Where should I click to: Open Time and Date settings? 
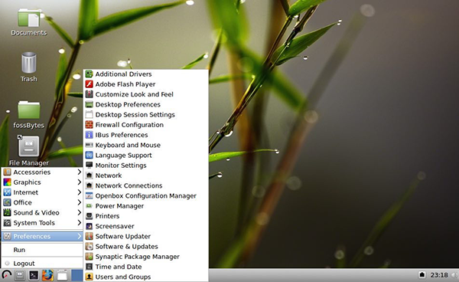146,267
